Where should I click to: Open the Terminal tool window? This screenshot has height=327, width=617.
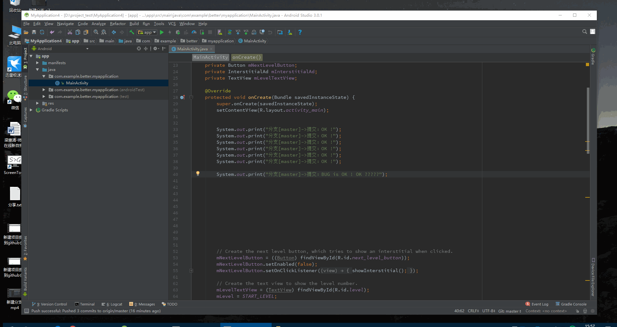(85, 304)
